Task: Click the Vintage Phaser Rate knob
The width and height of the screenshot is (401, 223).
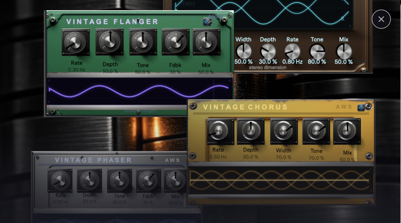Action: (60, 181)
